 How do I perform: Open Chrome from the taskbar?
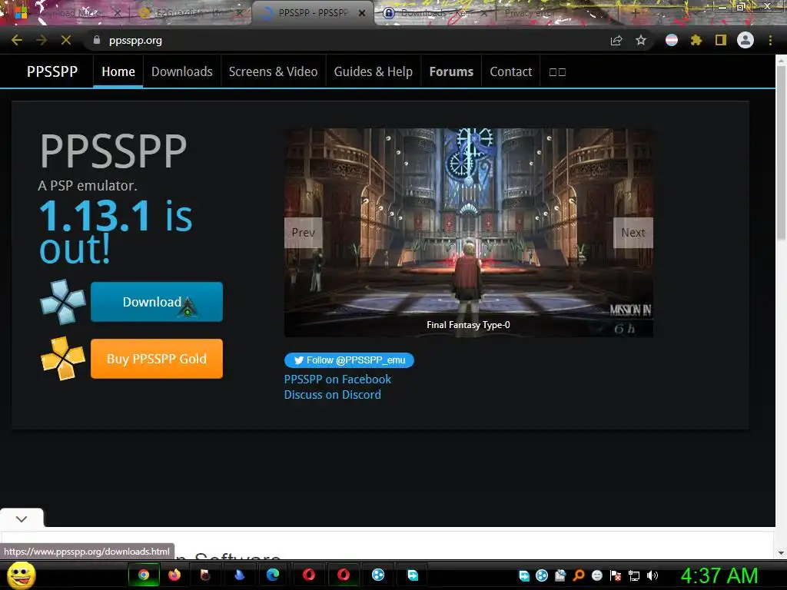pyautogui.click(x=144, y=575)
